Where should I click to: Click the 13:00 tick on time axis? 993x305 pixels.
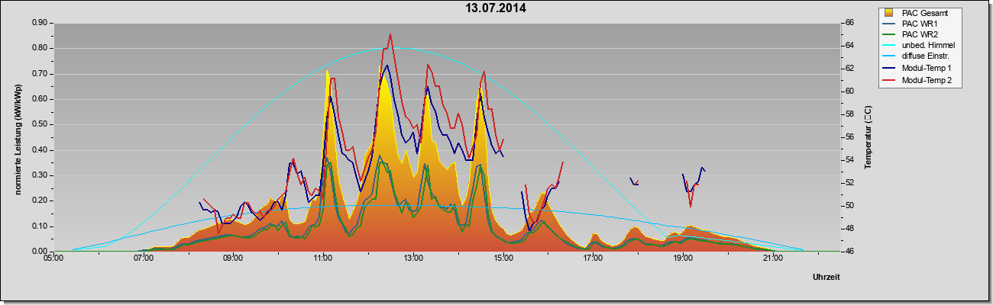point(412,259)
